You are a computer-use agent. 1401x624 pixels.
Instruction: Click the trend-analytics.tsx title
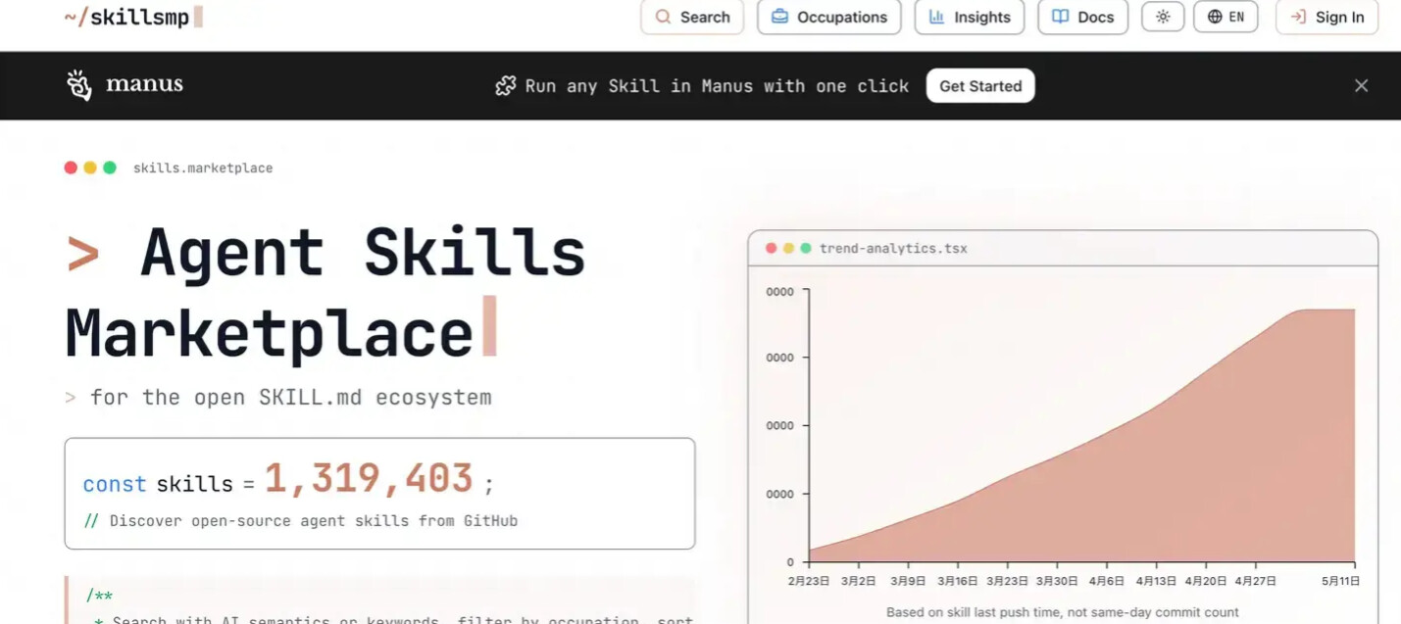coord(893,248)
